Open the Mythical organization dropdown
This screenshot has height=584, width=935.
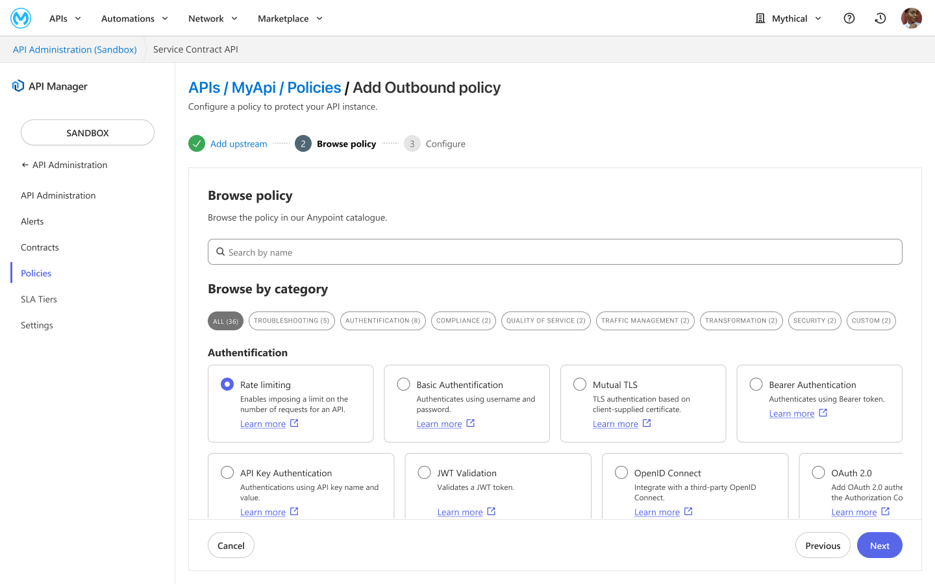[x=788, y=18]
